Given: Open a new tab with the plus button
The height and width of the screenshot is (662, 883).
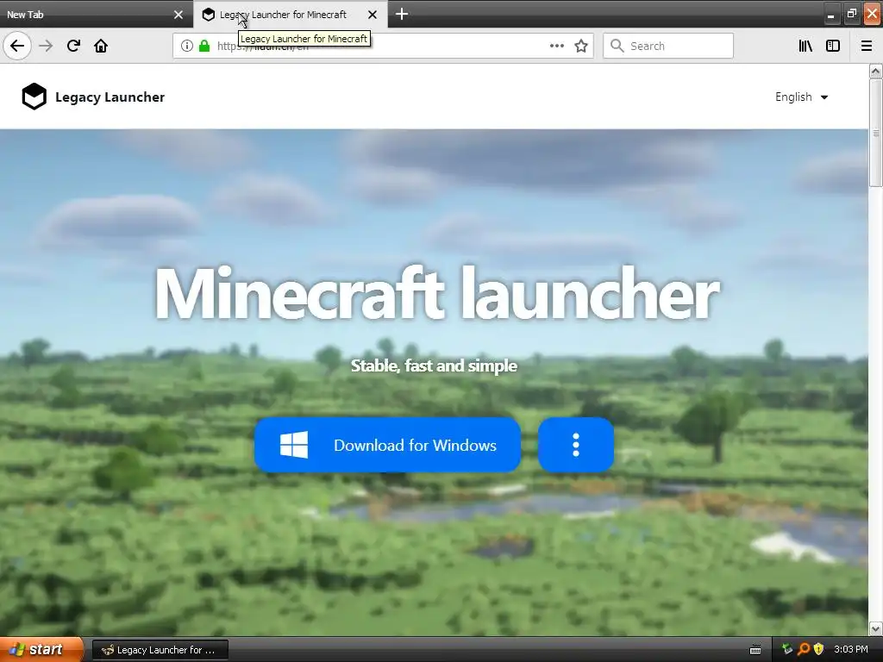Looking at the screenshot, I should coord(402,14).
